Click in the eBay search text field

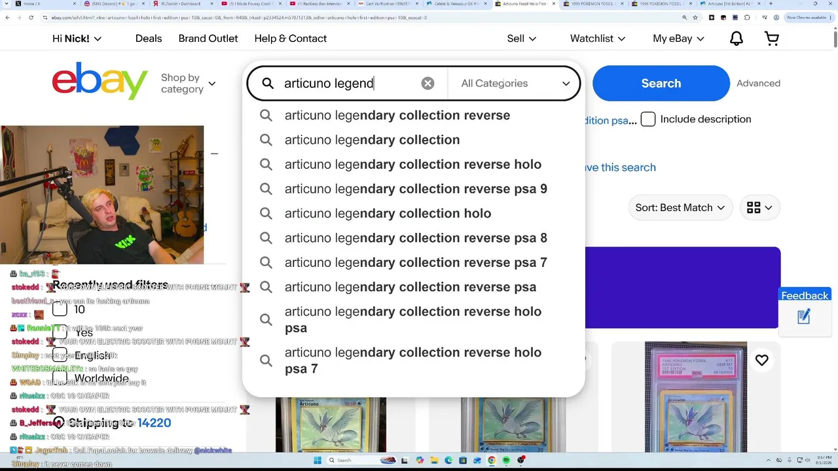tap(347, 83)
